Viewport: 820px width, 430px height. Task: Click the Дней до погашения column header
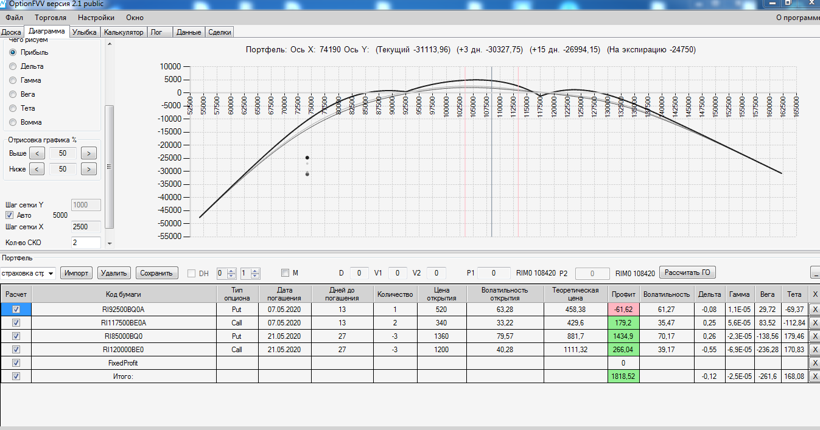coord(342,294)
